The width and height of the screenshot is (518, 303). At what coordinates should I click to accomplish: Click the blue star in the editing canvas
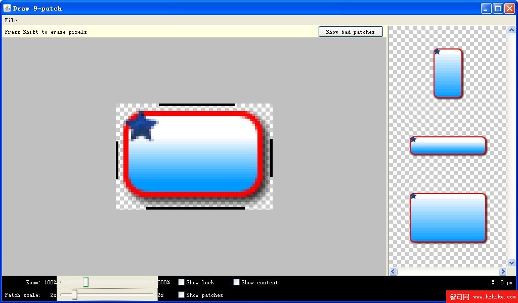141,127
